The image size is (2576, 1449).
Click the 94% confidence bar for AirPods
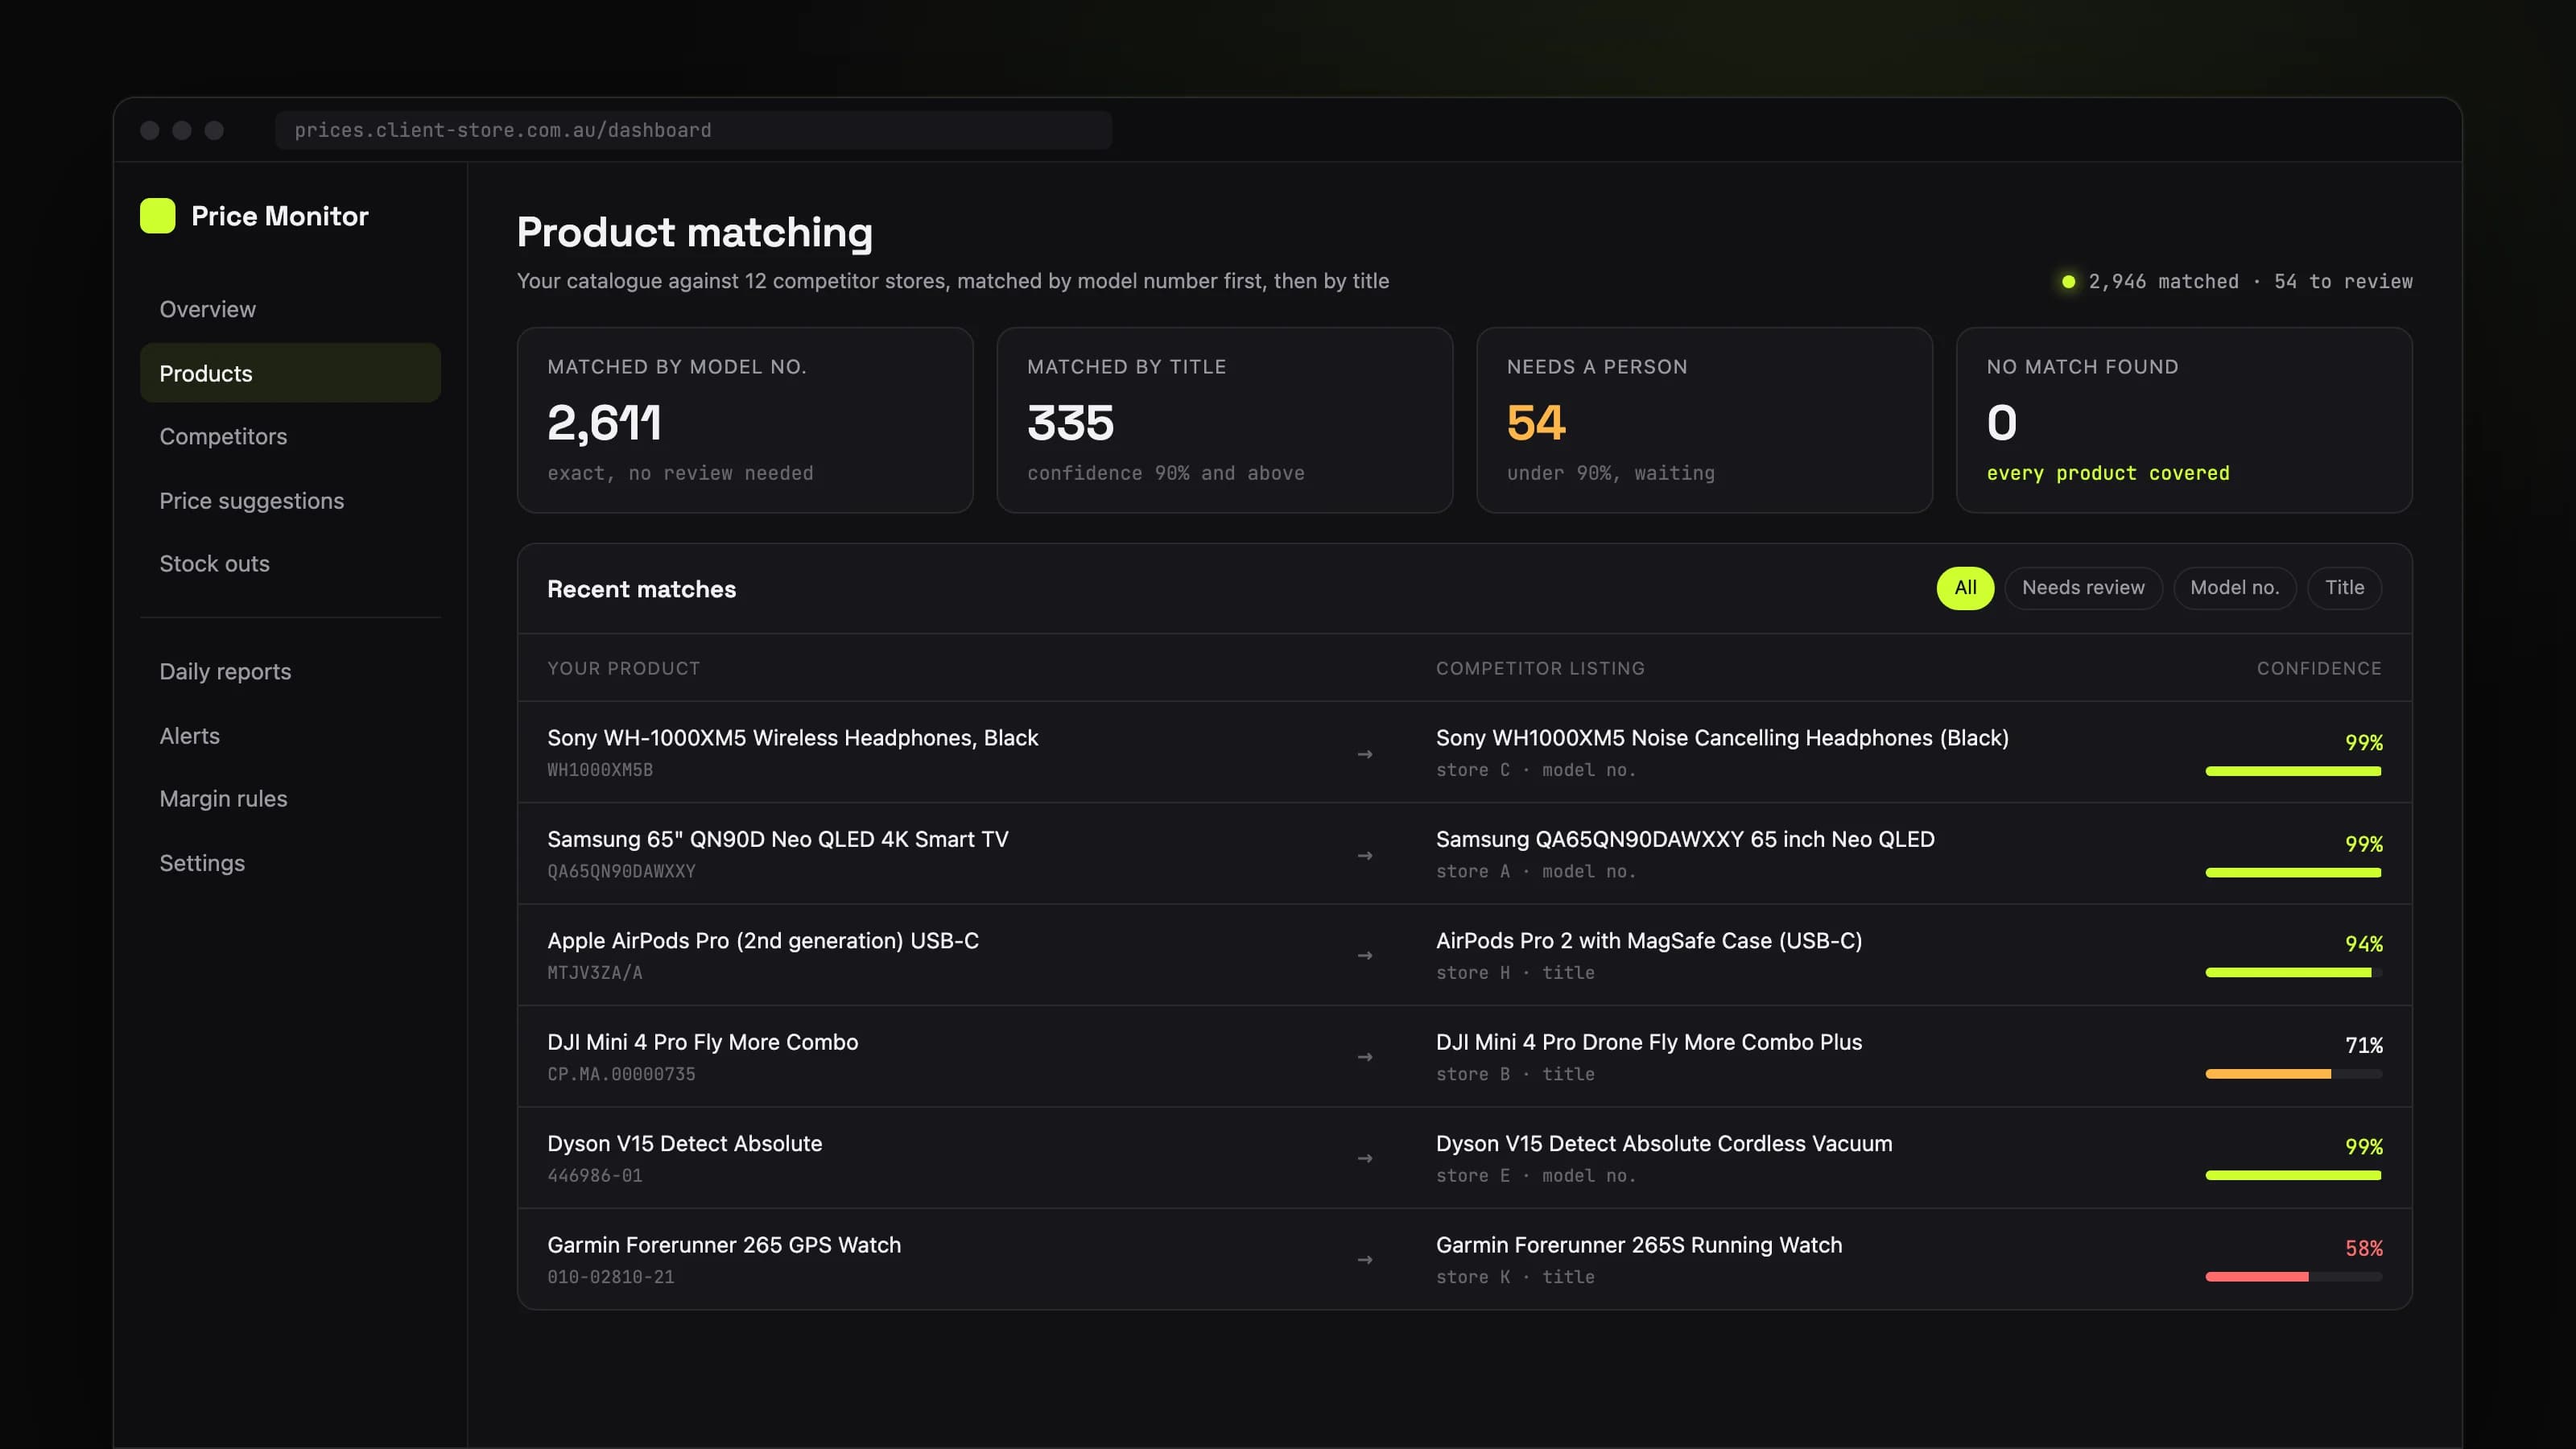(2293, 973)
